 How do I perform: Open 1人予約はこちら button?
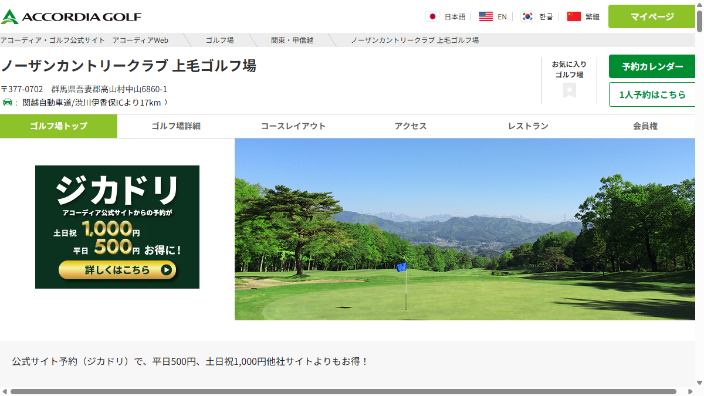point(652,94)
